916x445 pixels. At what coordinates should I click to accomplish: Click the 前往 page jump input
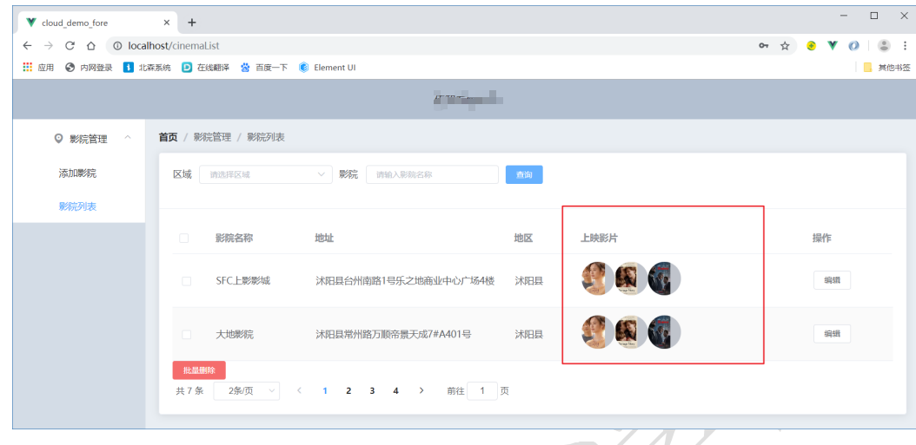[x=482, y=390]
